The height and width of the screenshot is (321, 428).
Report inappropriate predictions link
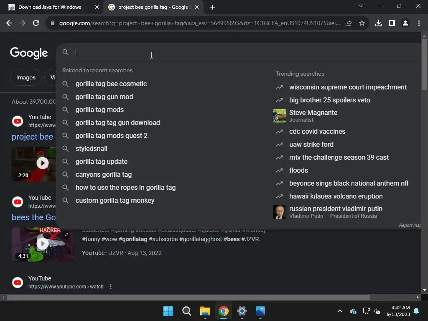[410, 225]
